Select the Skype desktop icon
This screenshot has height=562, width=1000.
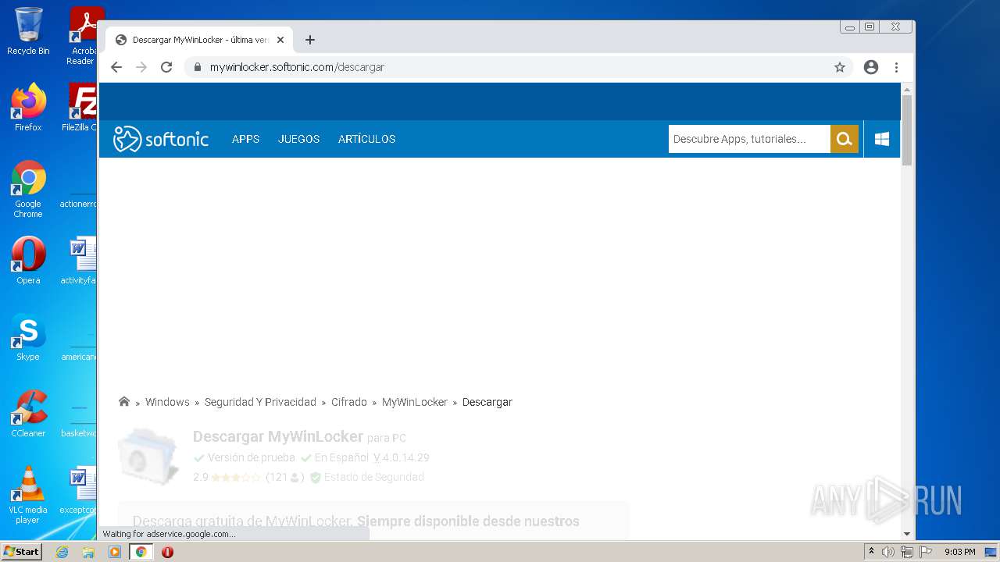point(28,336)
